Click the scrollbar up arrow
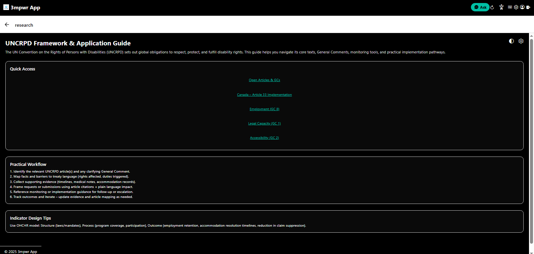 tap(531, 35)
